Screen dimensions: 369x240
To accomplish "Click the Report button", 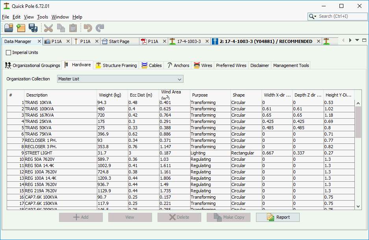I will click(278, 217).
